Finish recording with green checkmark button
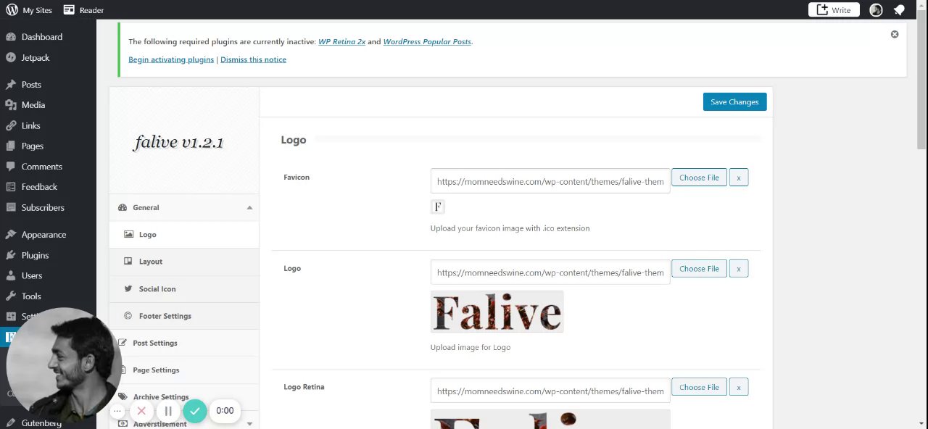Screen dimensions: 928x429 coord(194,411)
